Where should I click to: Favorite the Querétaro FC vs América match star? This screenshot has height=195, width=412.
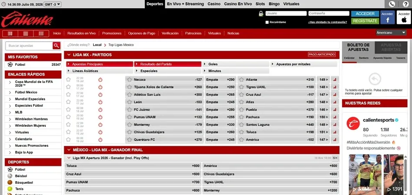[69, 139]
